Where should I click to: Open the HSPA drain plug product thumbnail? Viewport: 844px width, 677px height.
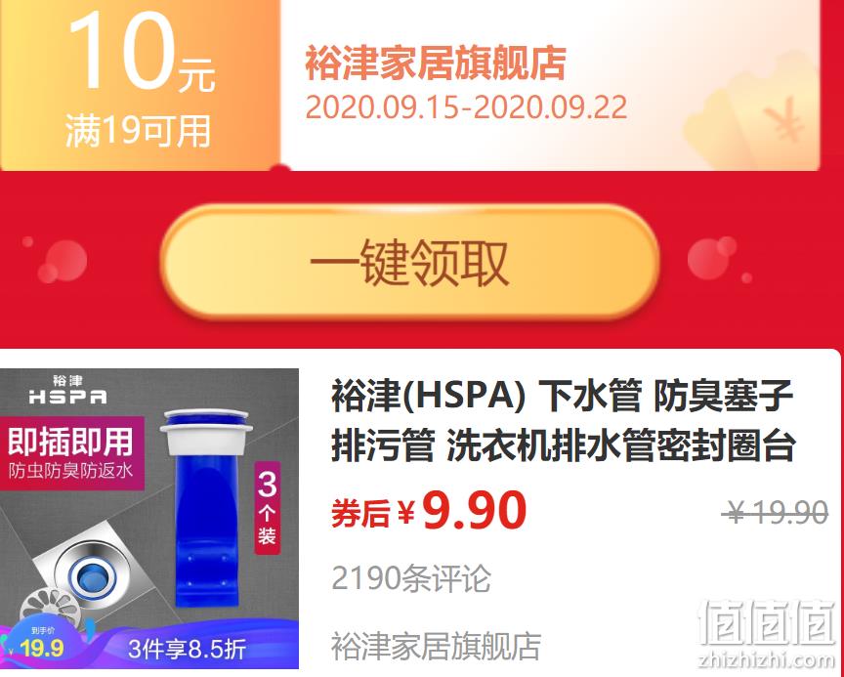149,518
